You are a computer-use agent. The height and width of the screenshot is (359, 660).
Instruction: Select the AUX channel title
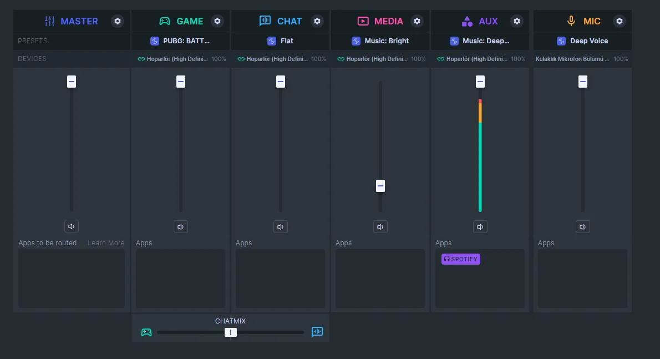click(x=488, y=21)
